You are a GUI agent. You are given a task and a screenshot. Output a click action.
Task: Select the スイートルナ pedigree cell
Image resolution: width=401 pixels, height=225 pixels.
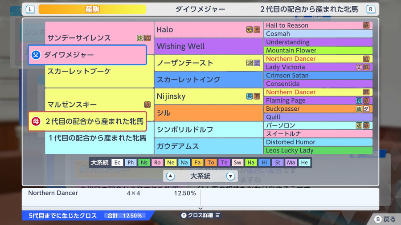(318, 134)
